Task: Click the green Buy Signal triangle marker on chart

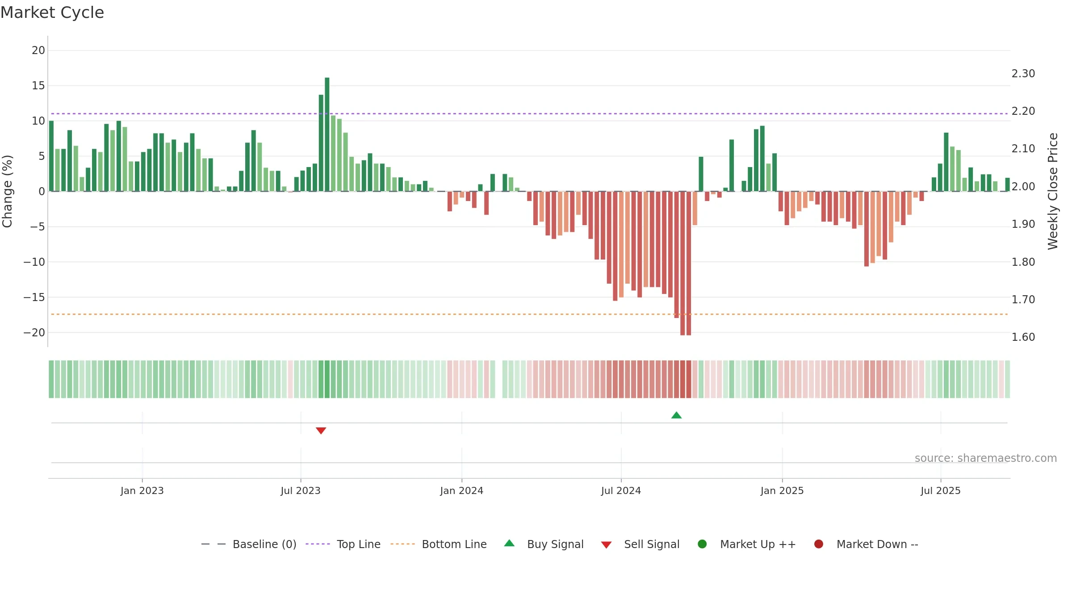Action: pyautogui.click(x=676, y=415)
